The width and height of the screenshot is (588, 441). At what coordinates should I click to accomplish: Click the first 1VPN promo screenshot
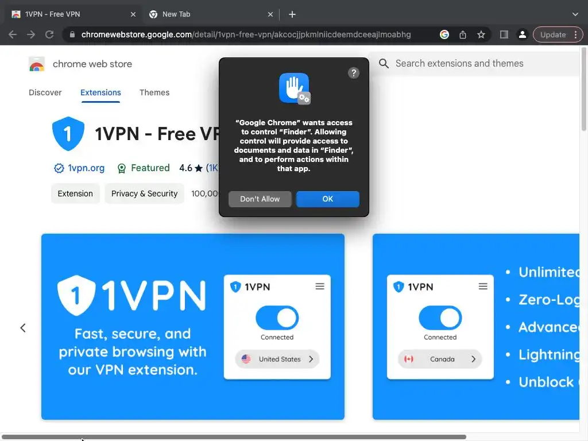point(193,327)
